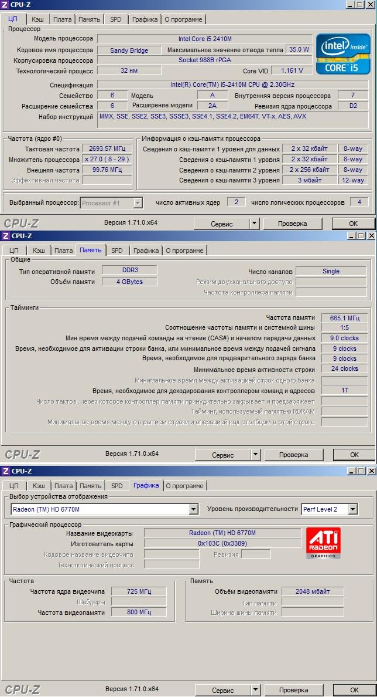Open the Графика tab in top window

coord(145,19)
